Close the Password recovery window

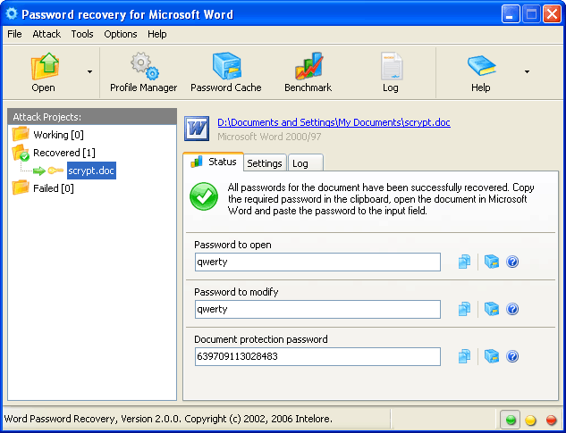click(552, 14)
